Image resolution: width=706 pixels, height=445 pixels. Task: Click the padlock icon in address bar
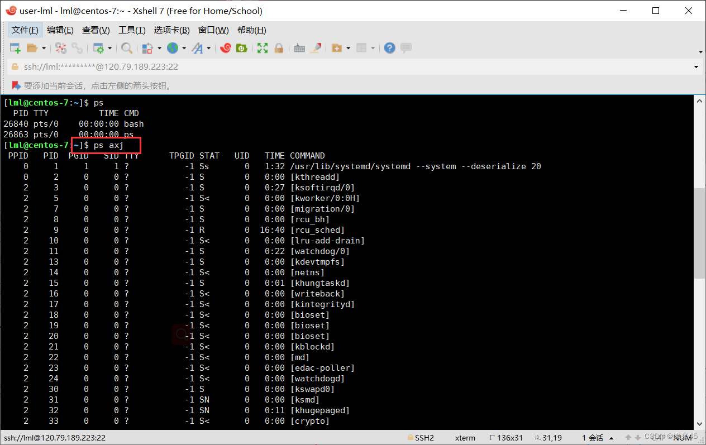[x=15, y=66]
